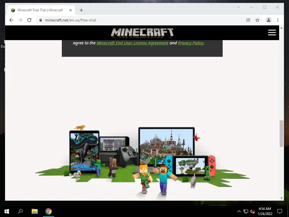The width and height of the screenshot is (289, 217).
Task: Open network status in the system tray
Action: point(246,211)
